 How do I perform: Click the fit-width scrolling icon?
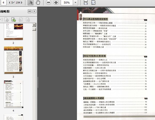point(86,2)
